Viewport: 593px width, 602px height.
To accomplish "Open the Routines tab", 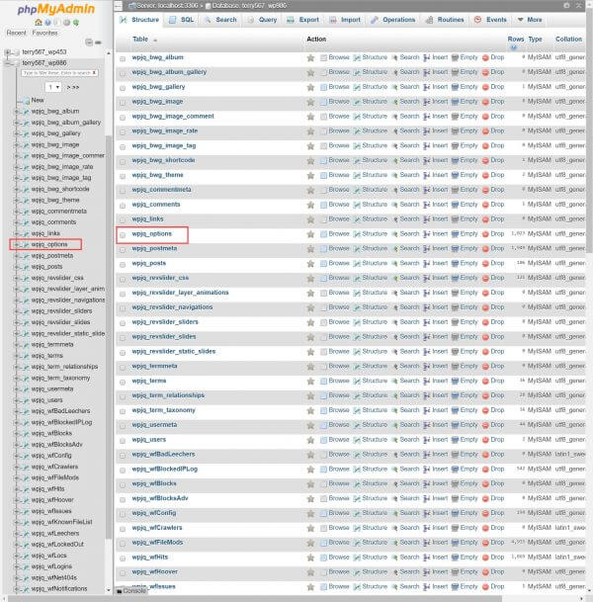I will pyautogui.click(x=445, y=20).
